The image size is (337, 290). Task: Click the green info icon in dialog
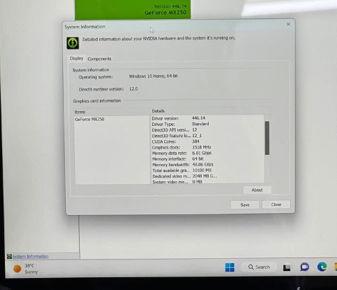point(73,43)
